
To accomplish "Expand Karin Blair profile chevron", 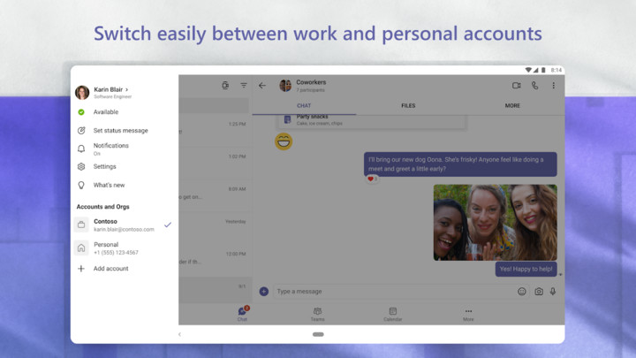I will (127, 89).
